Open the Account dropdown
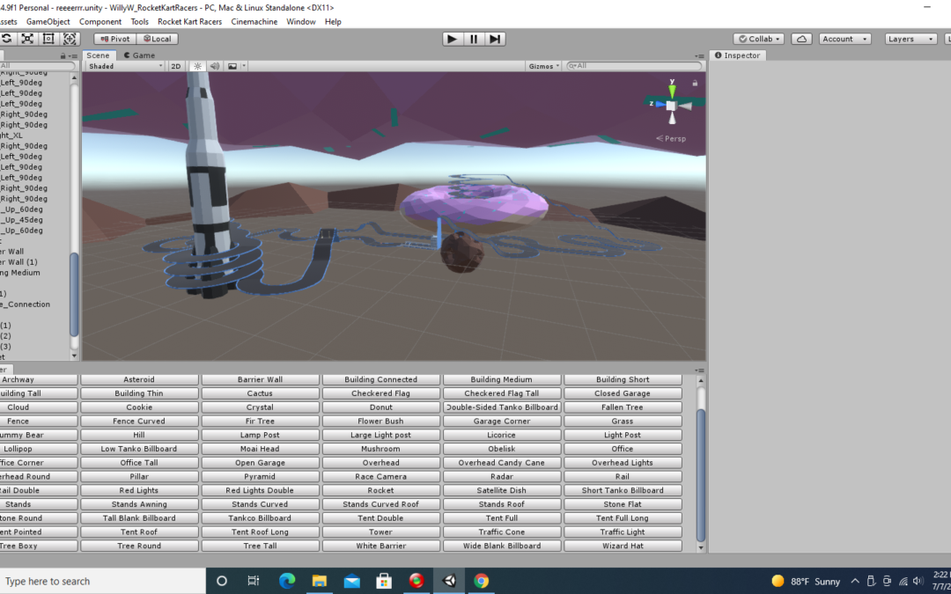Image resolution: width=951 pixels, height=594 pixels. tap(844, 39)
